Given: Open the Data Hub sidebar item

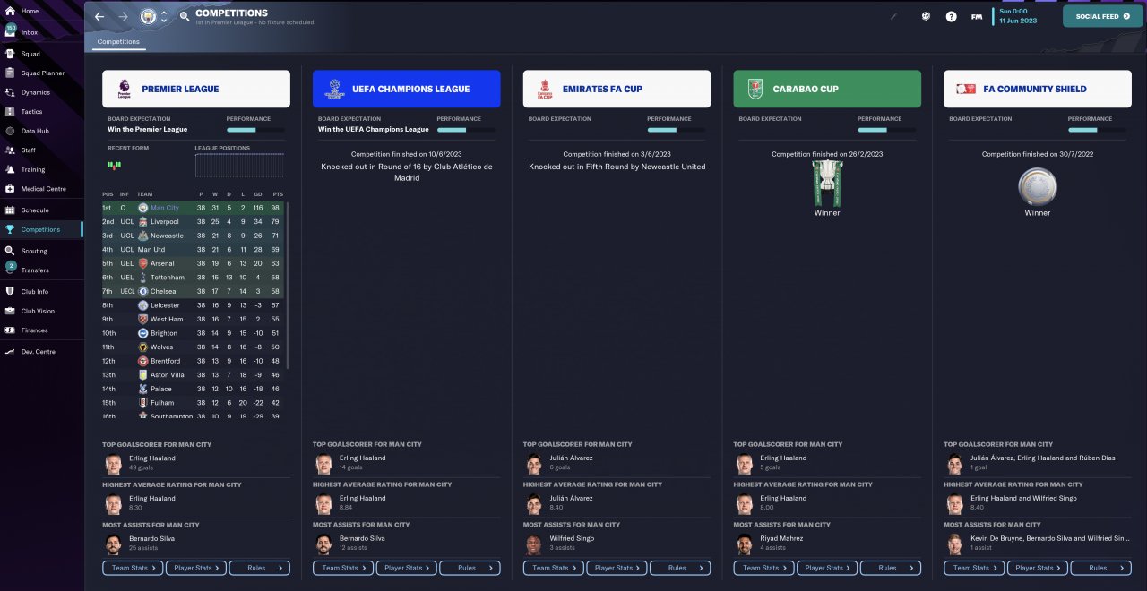Looking at the screenshot, I should click(x=41, y=131).
